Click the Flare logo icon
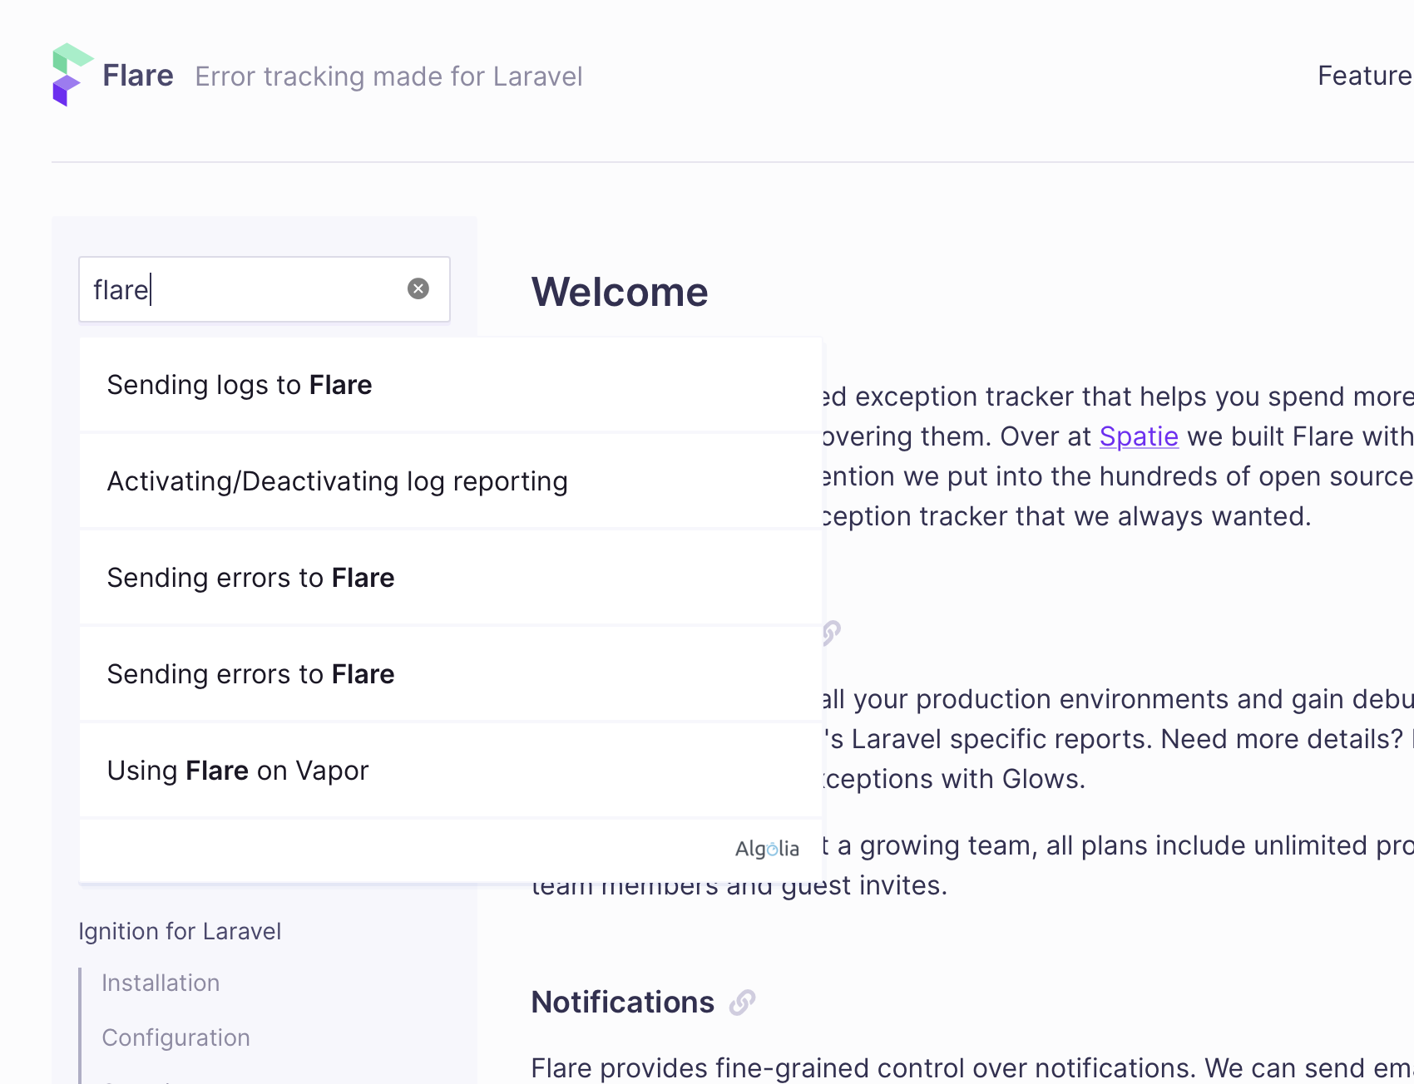 click(72, 75)
